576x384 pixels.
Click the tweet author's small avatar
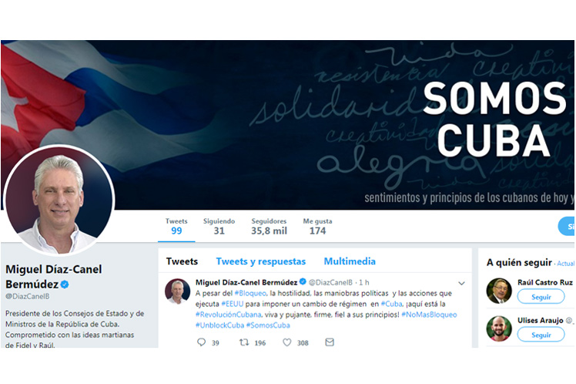(x=177, y=291)
